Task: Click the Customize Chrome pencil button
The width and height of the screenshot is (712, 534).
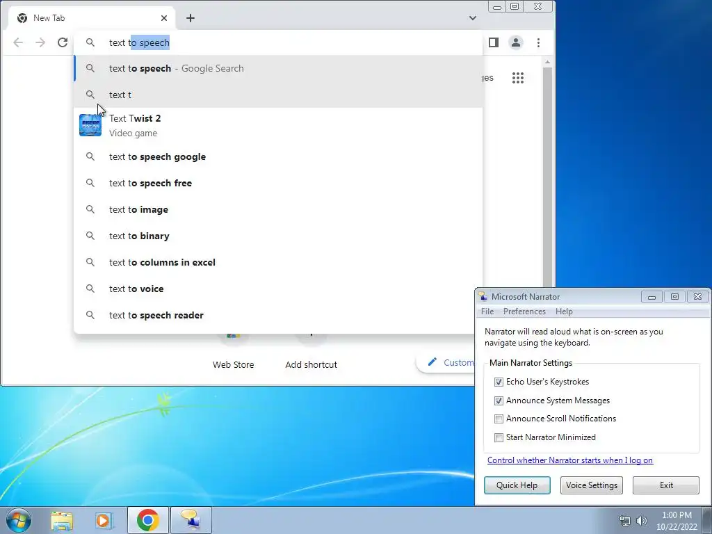Action: (447, 362)
